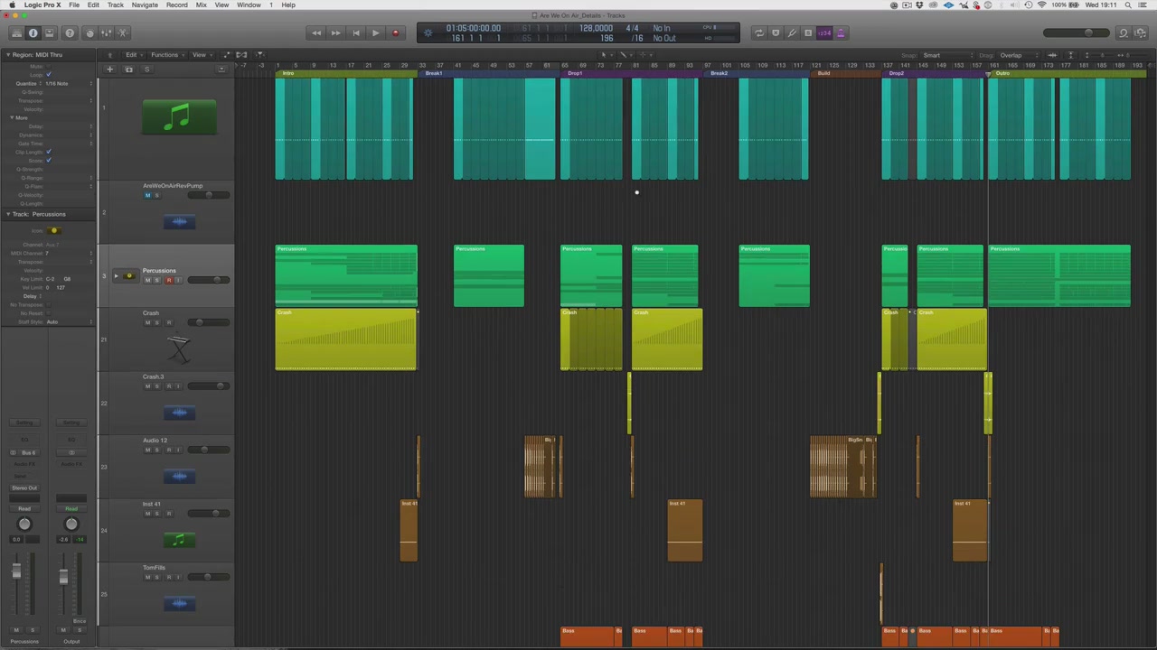Viewport: 1157px width, 650px height.
Task: Click the Rewind transport button
Action: (x=316, y=33)
